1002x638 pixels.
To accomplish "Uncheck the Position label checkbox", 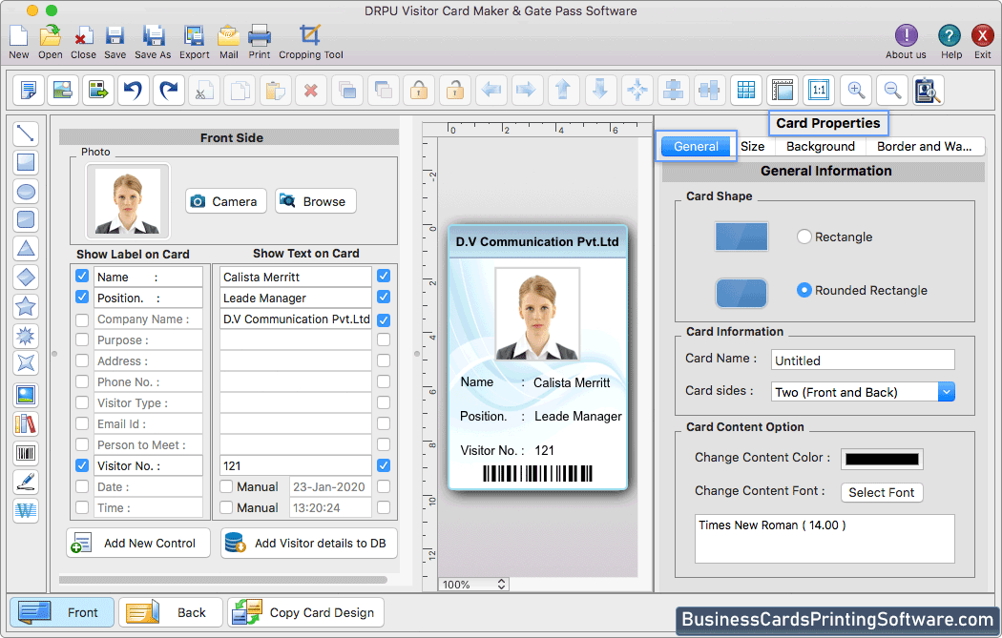I will 82,297.
